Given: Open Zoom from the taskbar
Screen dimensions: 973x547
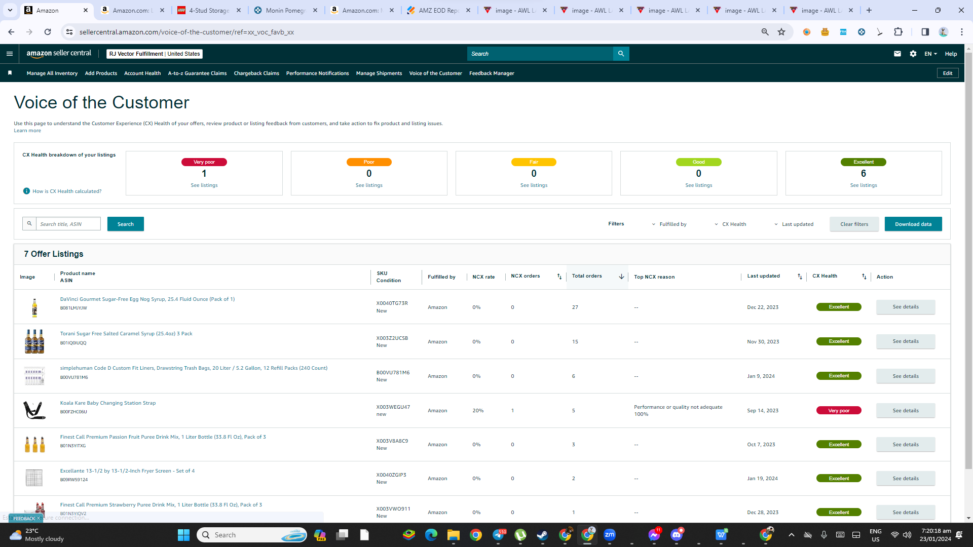Looking at the screenshot, I should (x=610, y=535).
